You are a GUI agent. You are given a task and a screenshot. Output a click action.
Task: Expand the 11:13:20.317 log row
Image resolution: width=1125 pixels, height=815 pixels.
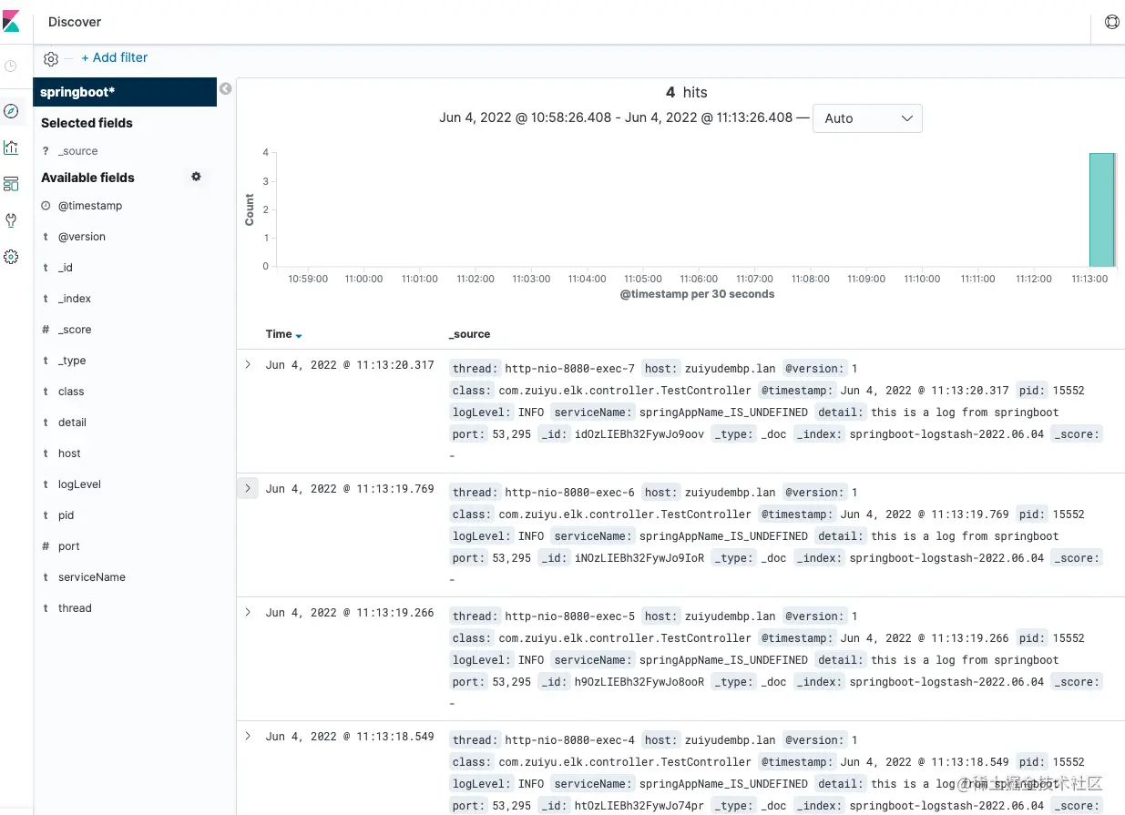[247, 364]
